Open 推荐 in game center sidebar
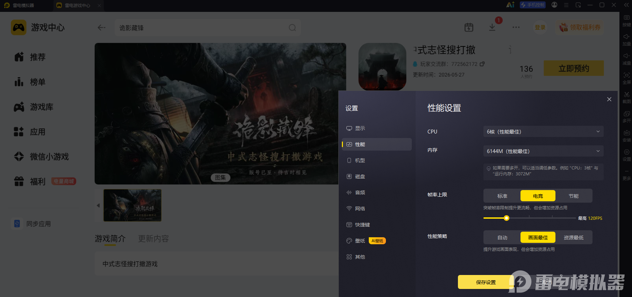632x297 pixels. pyautogui.click(x=30, y=57)
